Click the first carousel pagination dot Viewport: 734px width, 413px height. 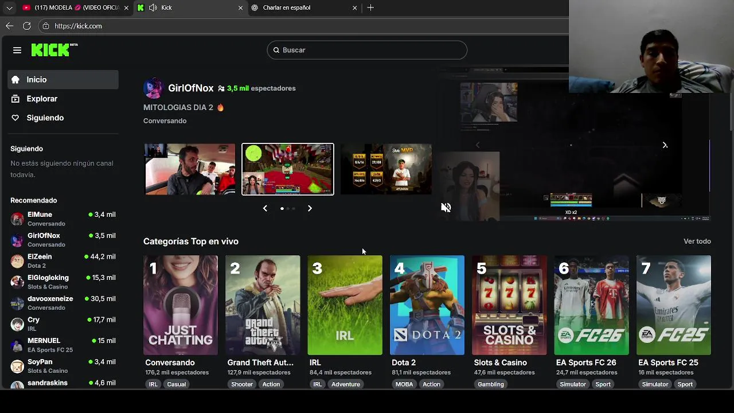[282, 208]
